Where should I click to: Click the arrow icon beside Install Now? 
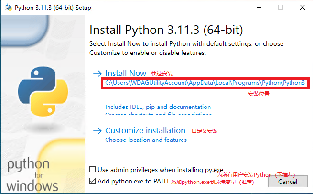point(97,74)
